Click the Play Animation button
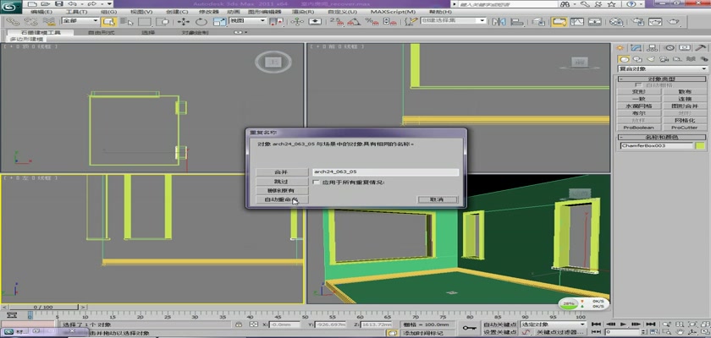Screen dimensions: 711x338 [624, 324]
